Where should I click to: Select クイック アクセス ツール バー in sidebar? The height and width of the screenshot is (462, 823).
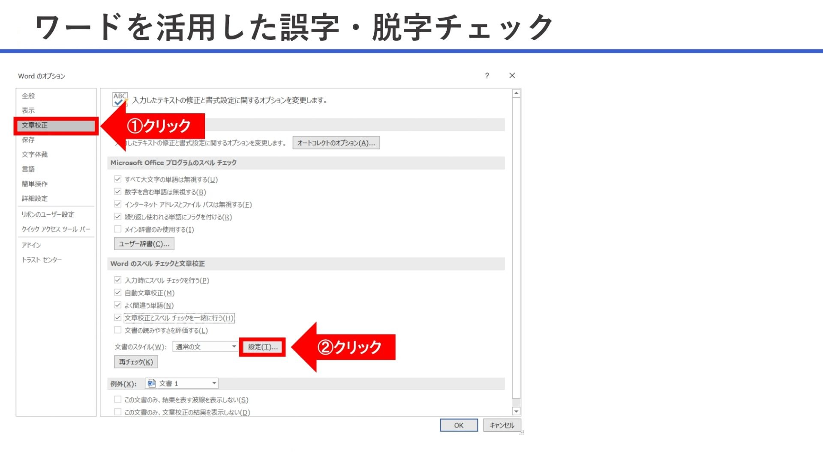56,229
